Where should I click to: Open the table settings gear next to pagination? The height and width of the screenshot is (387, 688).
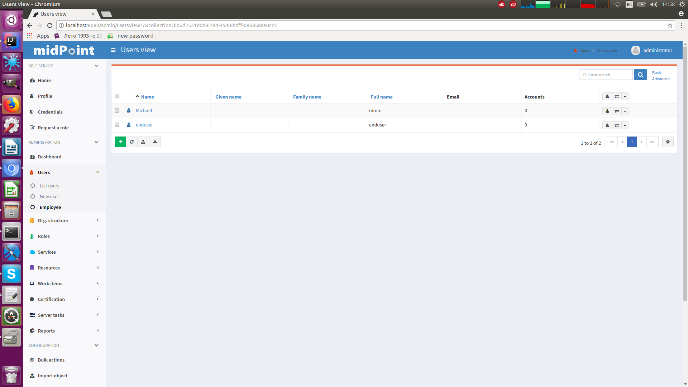coord(668,142)
